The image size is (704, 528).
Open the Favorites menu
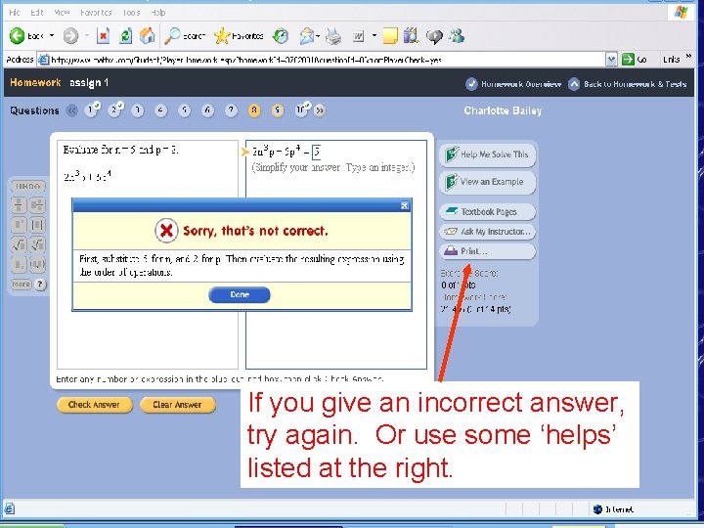tap(96, 13)
